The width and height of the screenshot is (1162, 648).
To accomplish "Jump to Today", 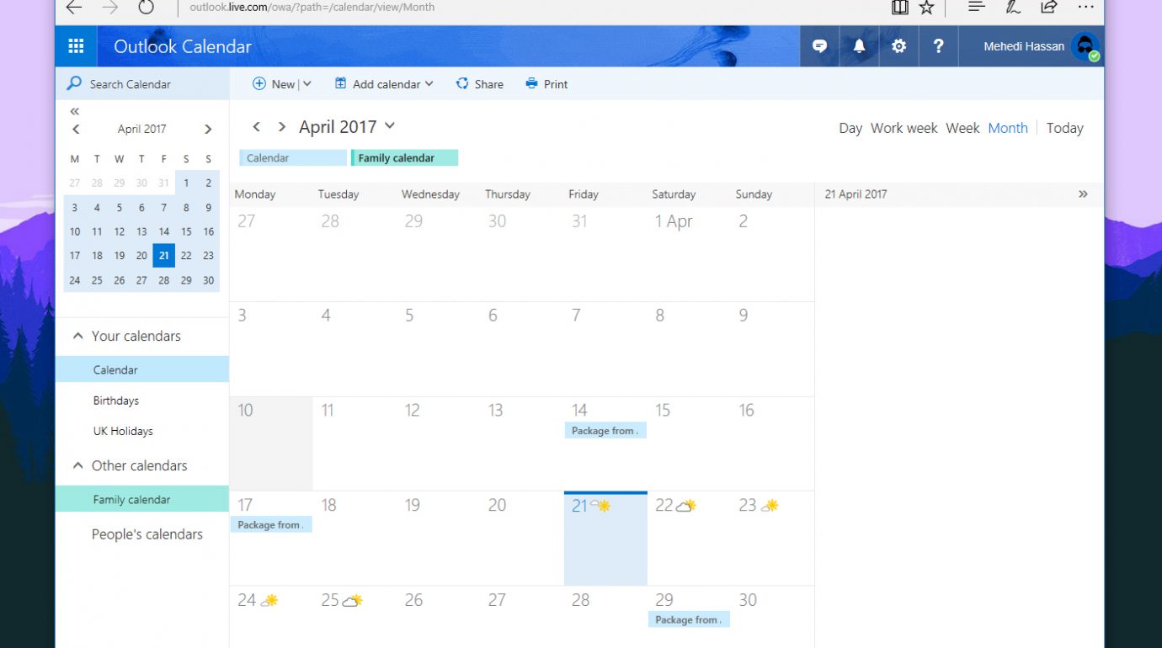I will tap(1064, 128).
